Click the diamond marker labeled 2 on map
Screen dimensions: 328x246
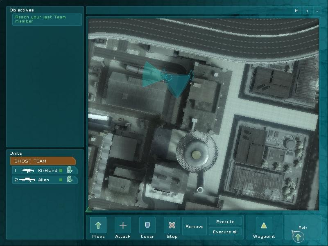click(191, 76)
